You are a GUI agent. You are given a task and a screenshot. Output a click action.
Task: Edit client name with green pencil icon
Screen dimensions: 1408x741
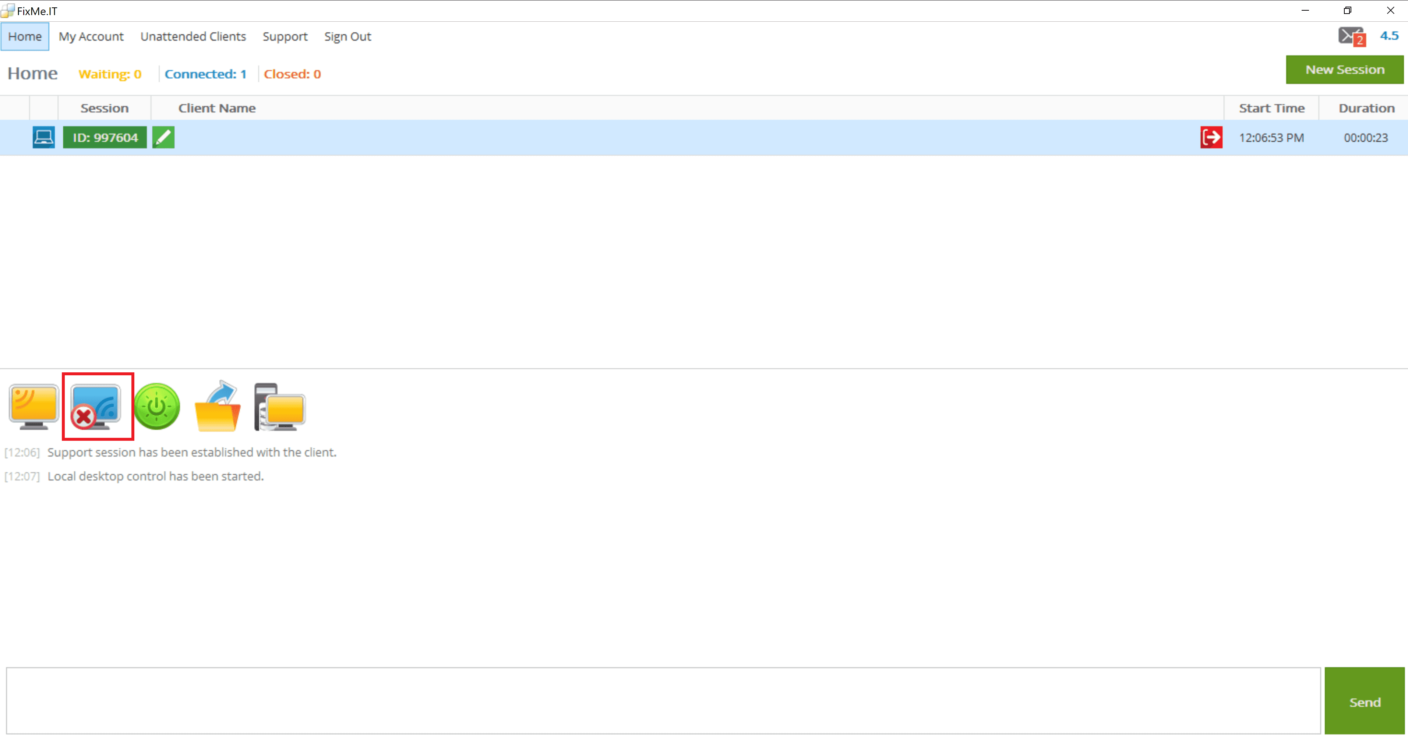pyautogui.click(x=163, y=137)
